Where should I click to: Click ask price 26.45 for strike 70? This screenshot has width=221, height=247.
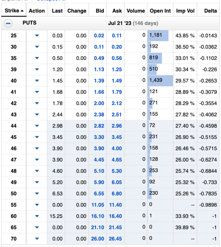[x=116, y=239]
